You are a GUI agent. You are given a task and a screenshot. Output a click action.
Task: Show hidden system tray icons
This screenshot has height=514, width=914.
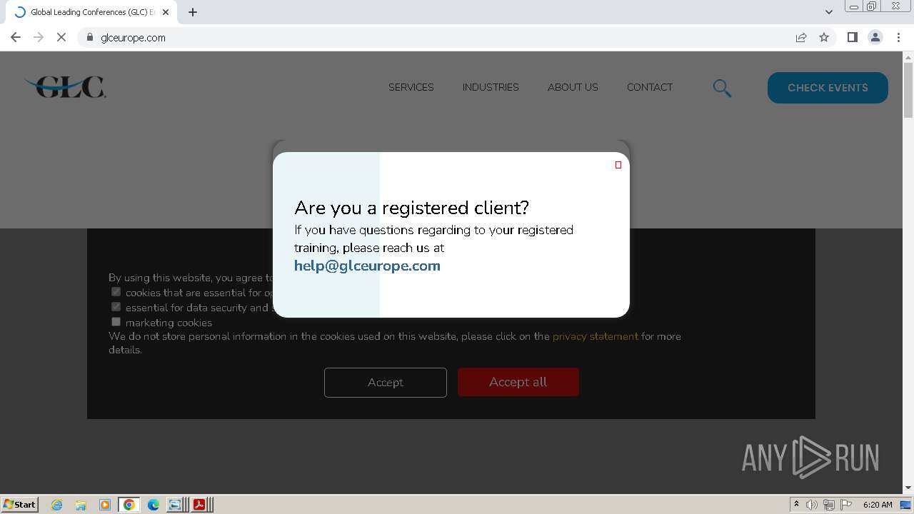pos(796,504)
